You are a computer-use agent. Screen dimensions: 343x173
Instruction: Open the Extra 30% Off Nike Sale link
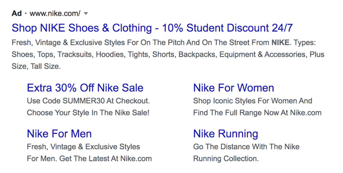[x=85, y=88]
